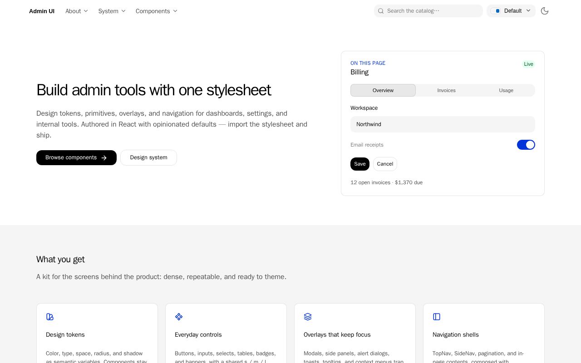Click the What you get heading

pos(60,260)
